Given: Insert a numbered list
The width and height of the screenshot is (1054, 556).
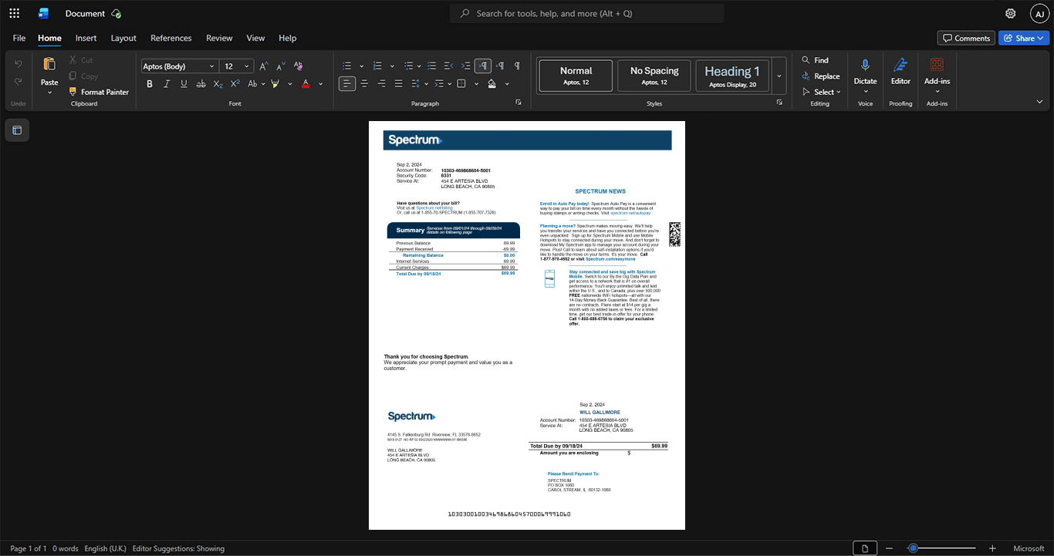Looking at the screenshot, I should (x=377, y=66).
